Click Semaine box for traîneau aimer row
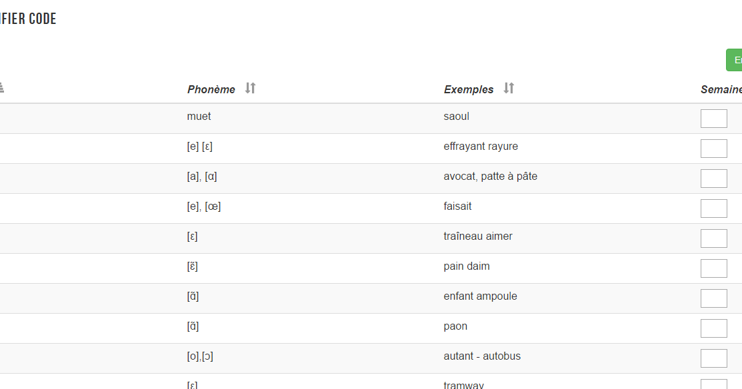Screen dimensions: 742x389 coord(713,238)
